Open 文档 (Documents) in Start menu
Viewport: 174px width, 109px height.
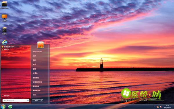(35, 56)
